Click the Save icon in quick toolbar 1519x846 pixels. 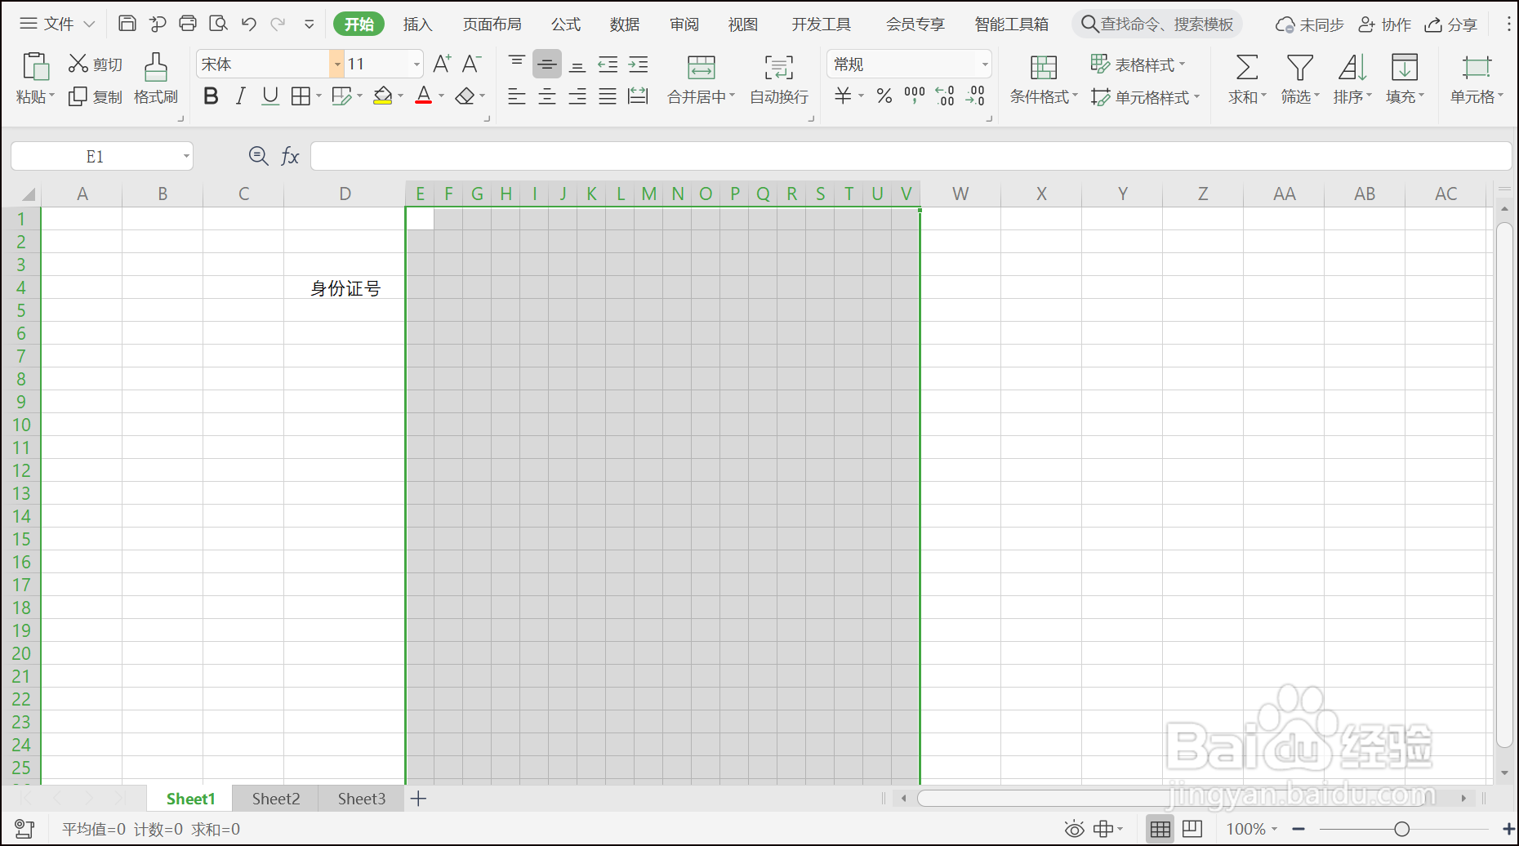point(127,24)
